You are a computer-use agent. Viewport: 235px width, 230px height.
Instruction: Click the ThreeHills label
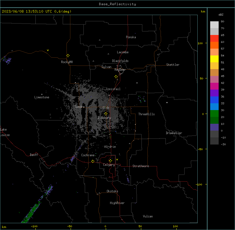coord(146,114)
